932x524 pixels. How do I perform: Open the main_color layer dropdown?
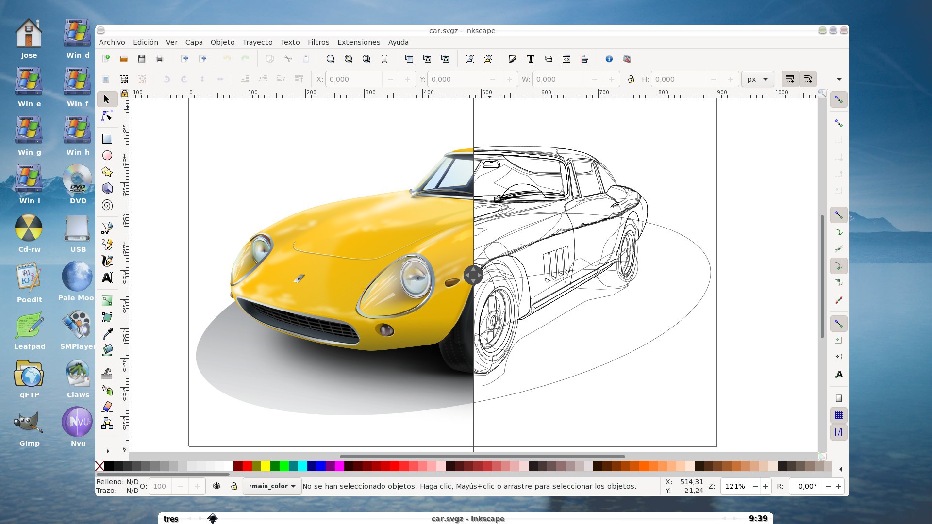pyautogui.click(x=272, y=486)
